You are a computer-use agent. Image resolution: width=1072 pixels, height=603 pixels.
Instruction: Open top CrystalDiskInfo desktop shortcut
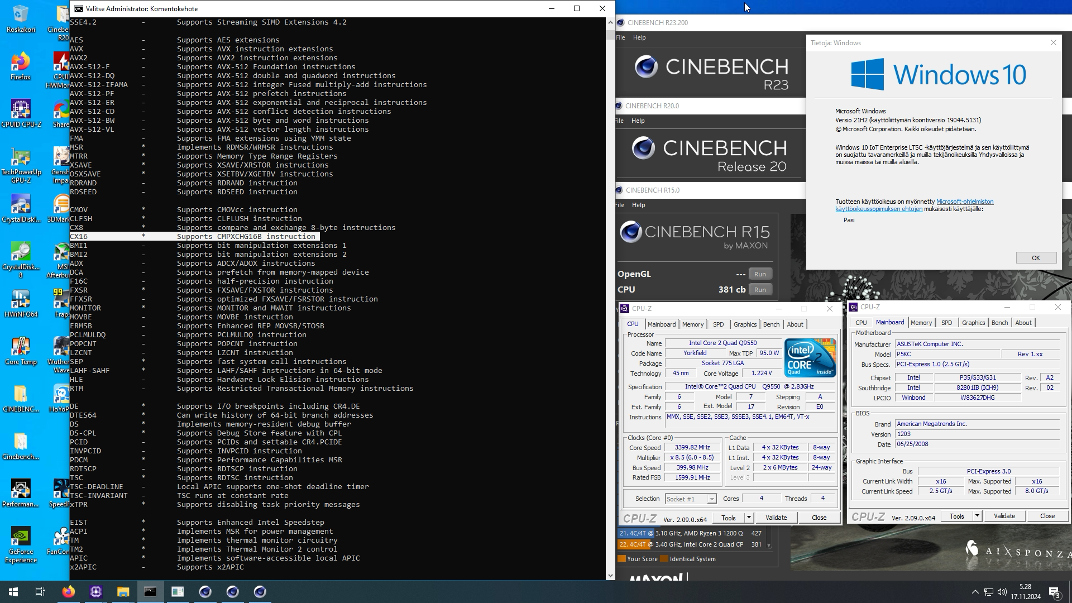[x=21, y=209]
